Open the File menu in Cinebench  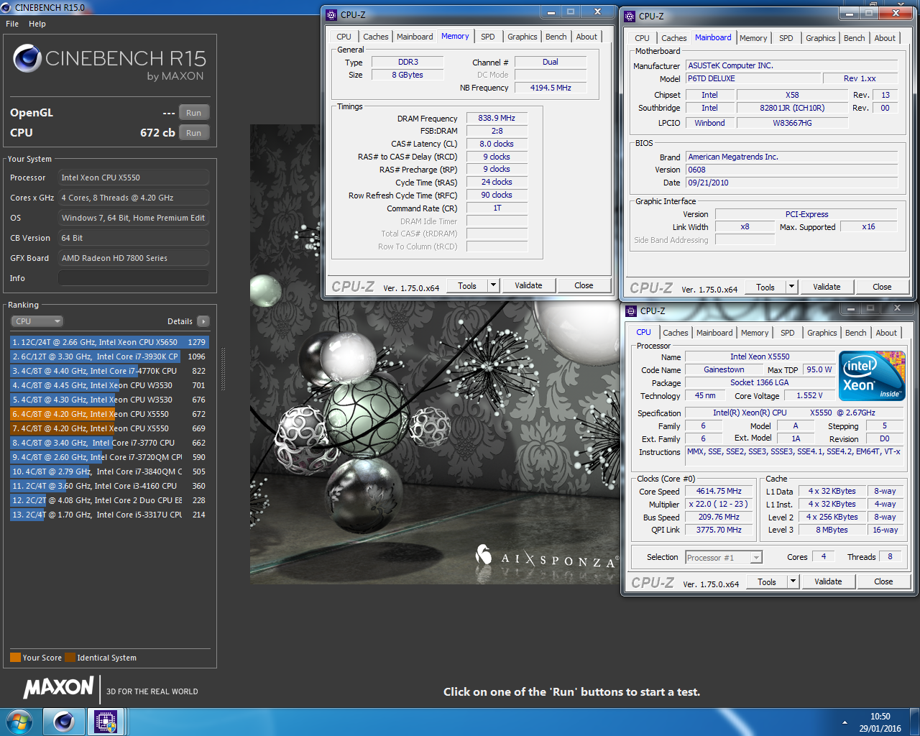[x=12, y=24]
